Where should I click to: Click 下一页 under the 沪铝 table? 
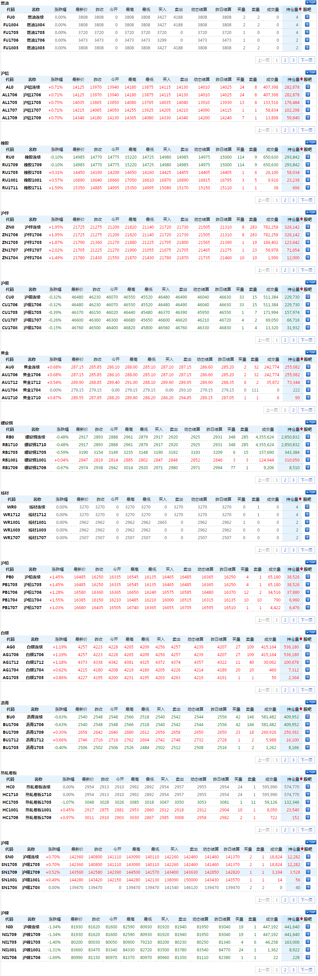click(x=306, y=130)
